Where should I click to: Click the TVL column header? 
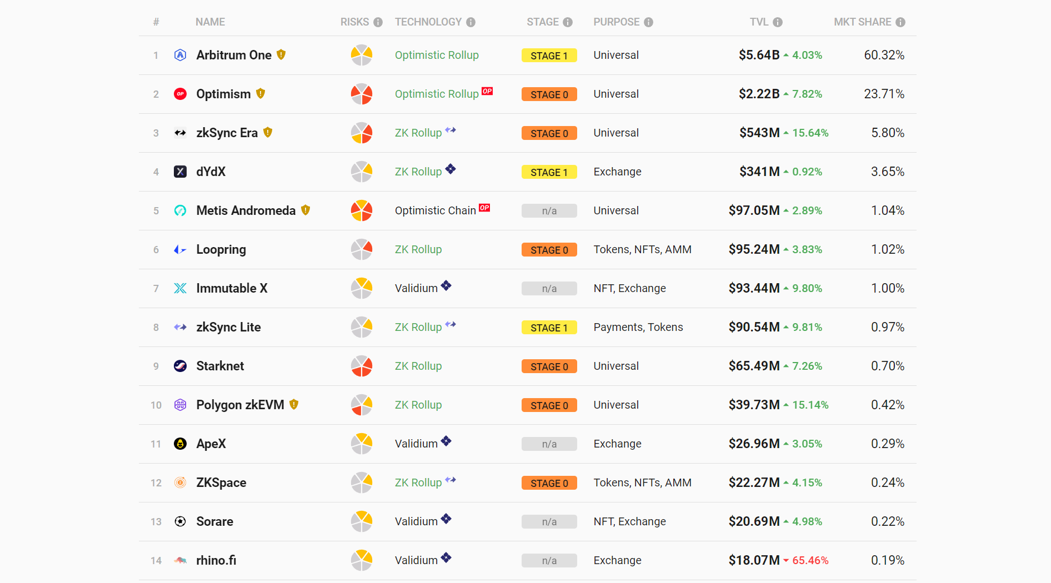coord(759,22)
